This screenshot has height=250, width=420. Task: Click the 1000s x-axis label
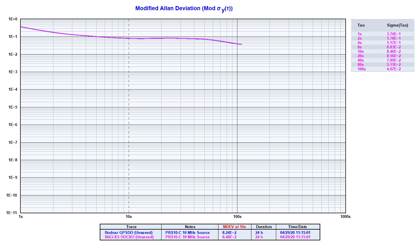coord(345,216)
